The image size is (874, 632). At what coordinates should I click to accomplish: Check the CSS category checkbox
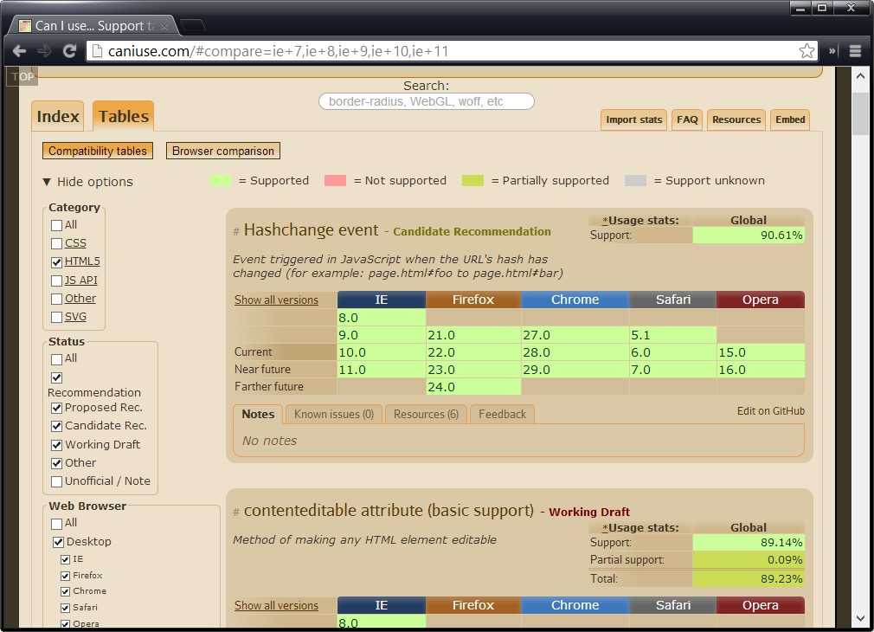pyautogui.click(x=57, y=243)
